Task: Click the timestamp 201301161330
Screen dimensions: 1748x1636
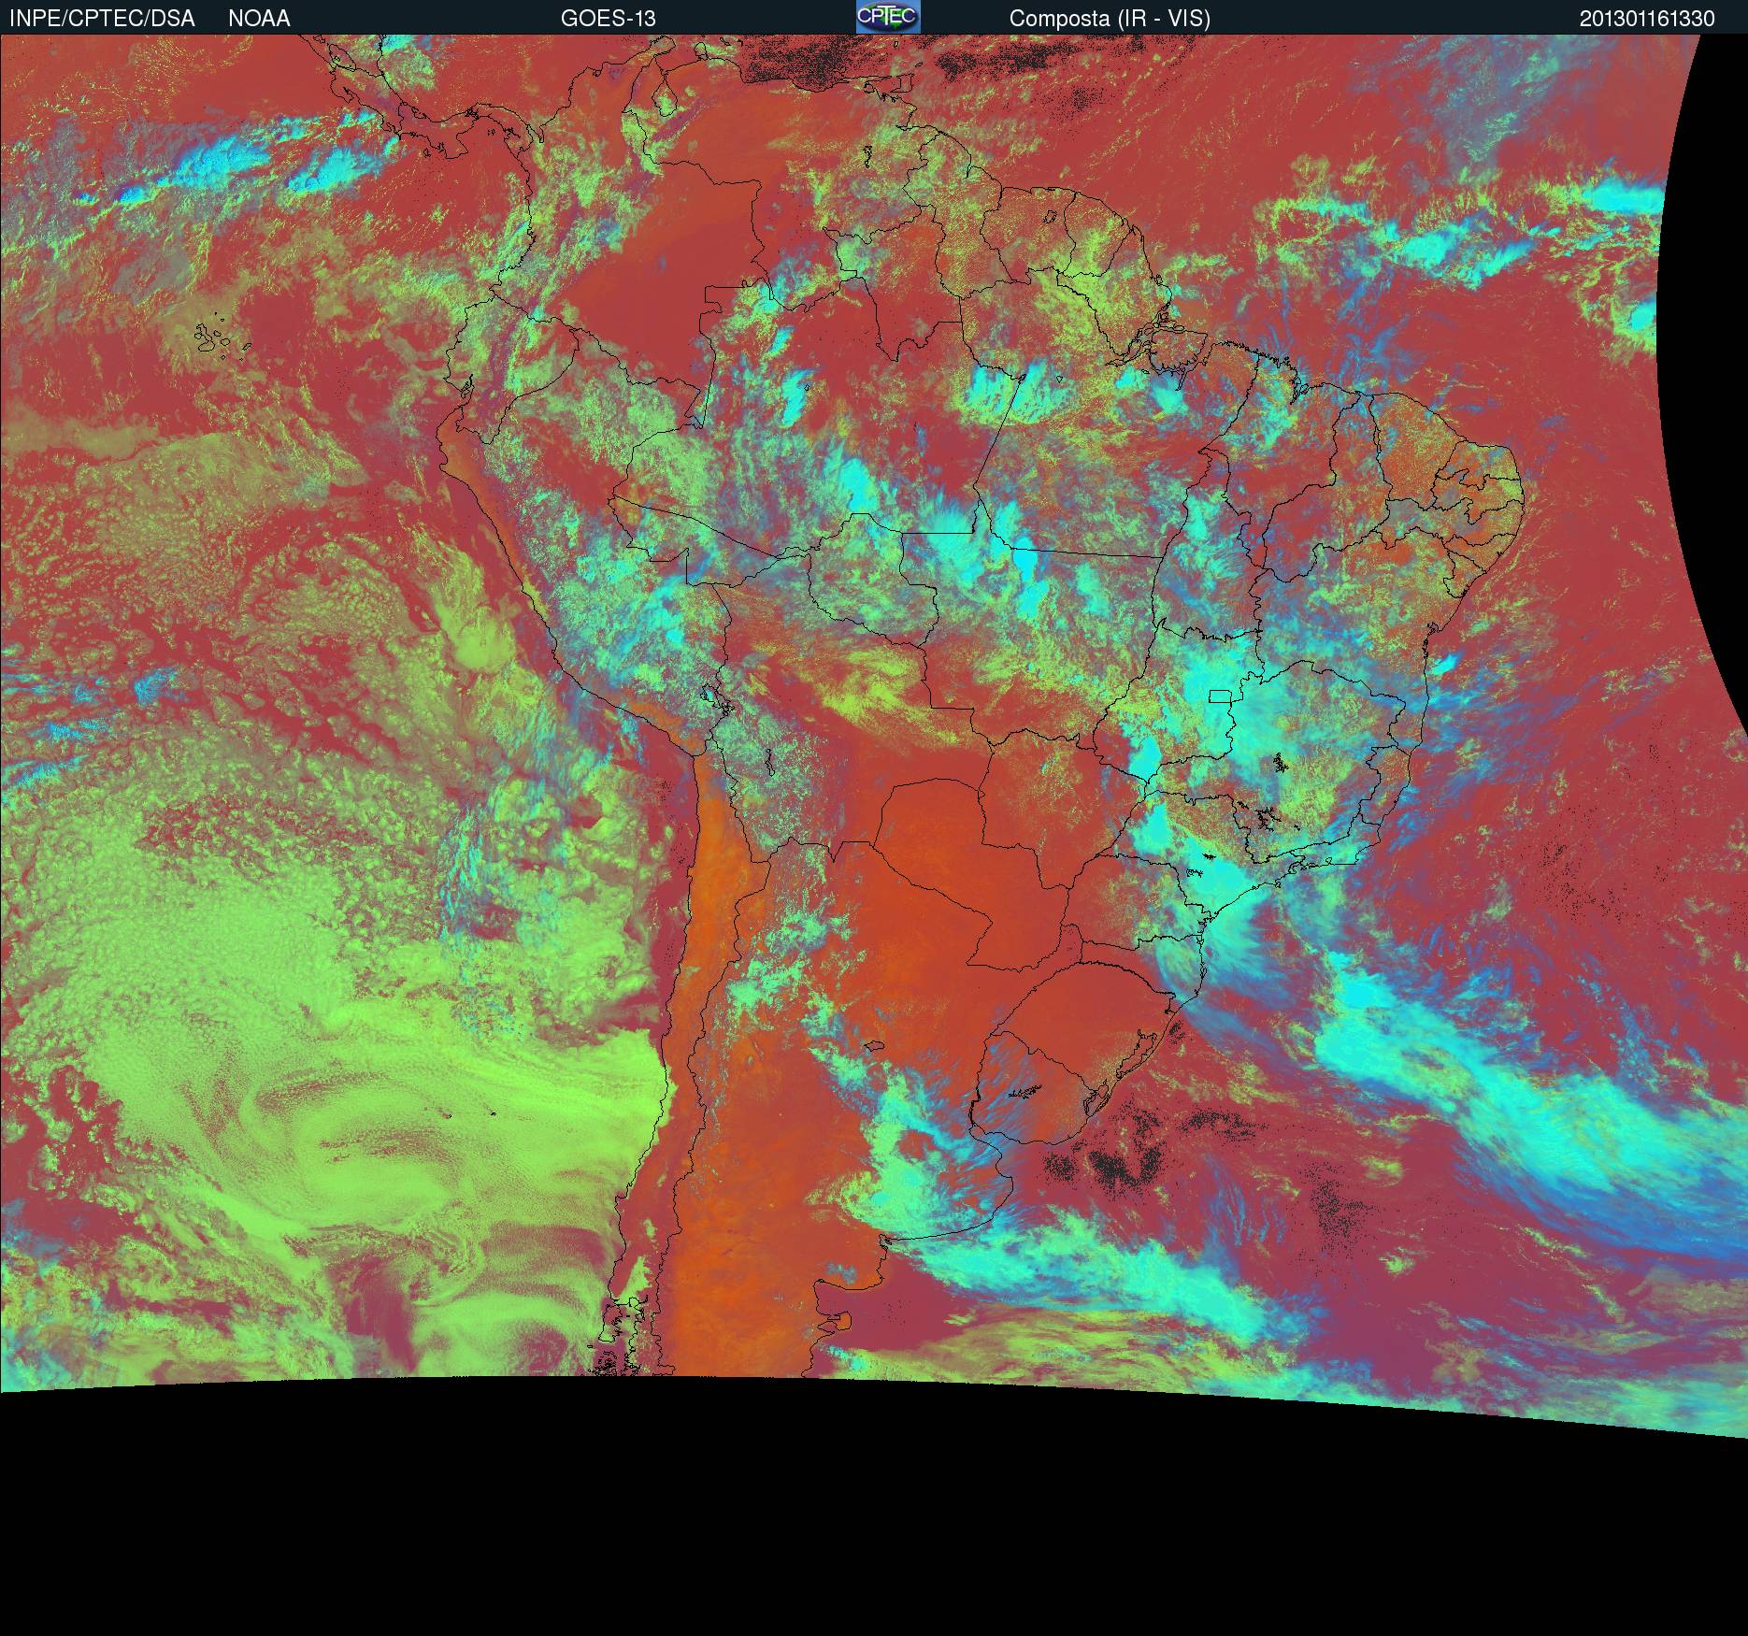Action: tap(1647, 19)
